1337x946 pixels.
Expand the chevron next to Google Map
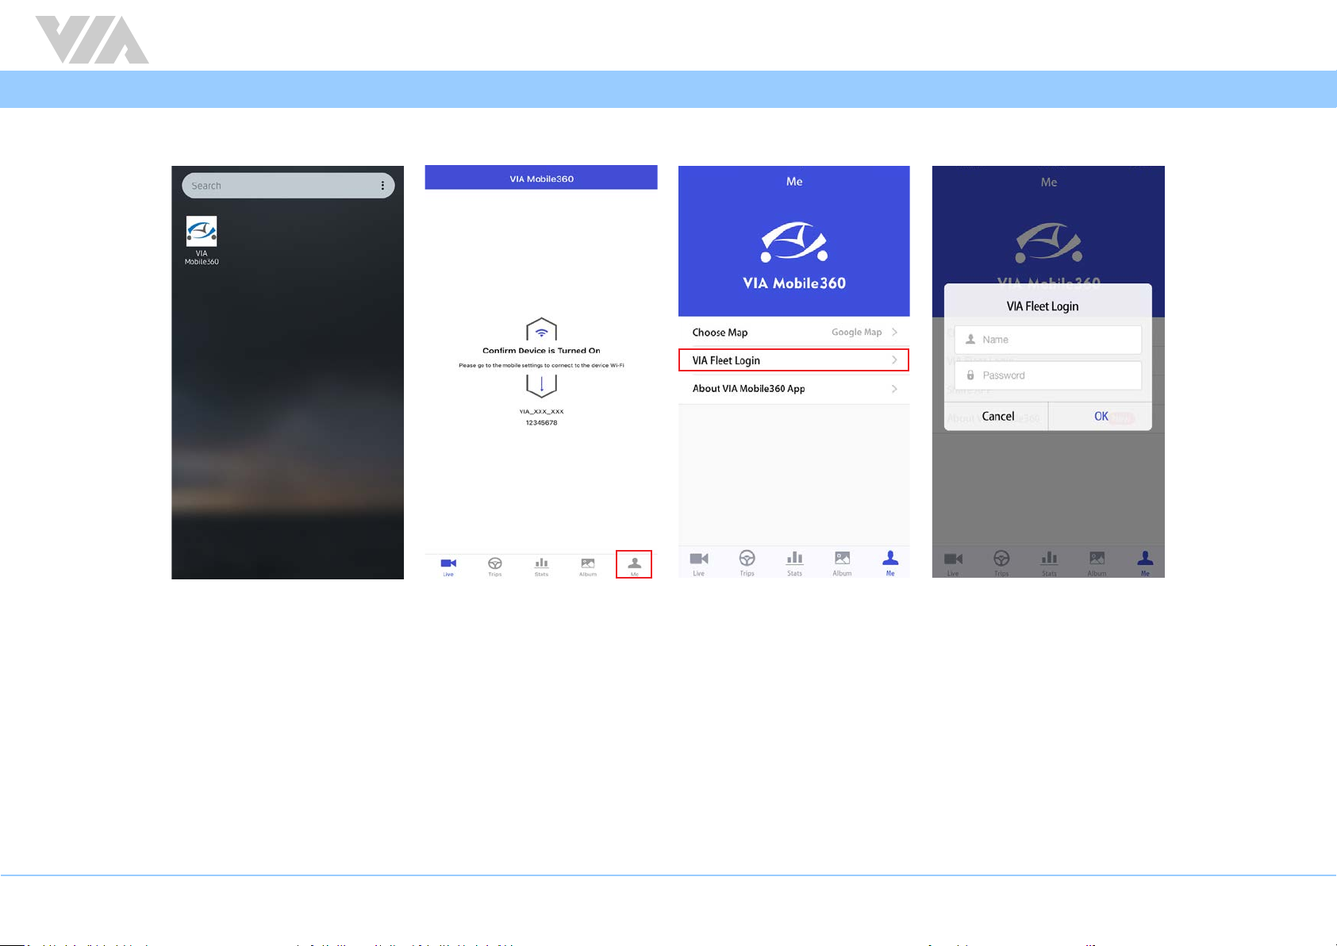(x=894, y=332)
